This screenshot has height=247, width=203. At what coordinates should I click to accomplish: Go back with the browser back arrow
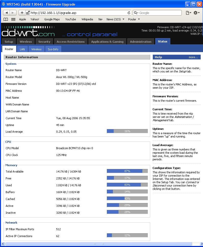click(6, 13)
